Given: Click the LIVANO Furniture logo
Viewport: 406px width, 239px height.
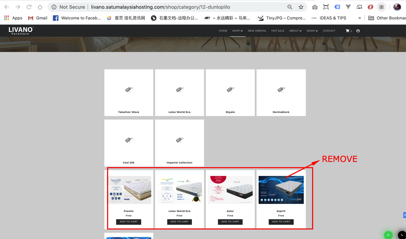Looking at the screenshot, I should click(x=21, y=31).
